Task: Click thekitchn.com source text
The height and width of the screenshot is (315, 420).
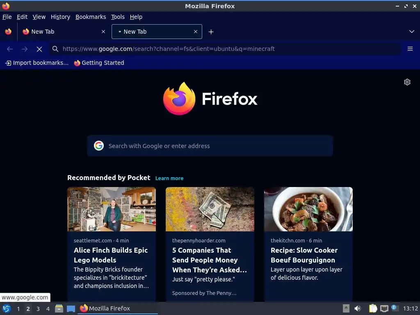Action: point(288,240)
